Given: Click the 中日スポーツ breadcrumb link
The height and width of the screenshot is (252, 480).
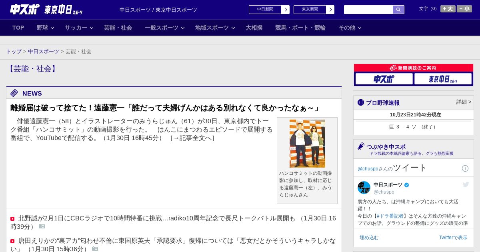Looking at the screenshot, I should click(44, 52).
